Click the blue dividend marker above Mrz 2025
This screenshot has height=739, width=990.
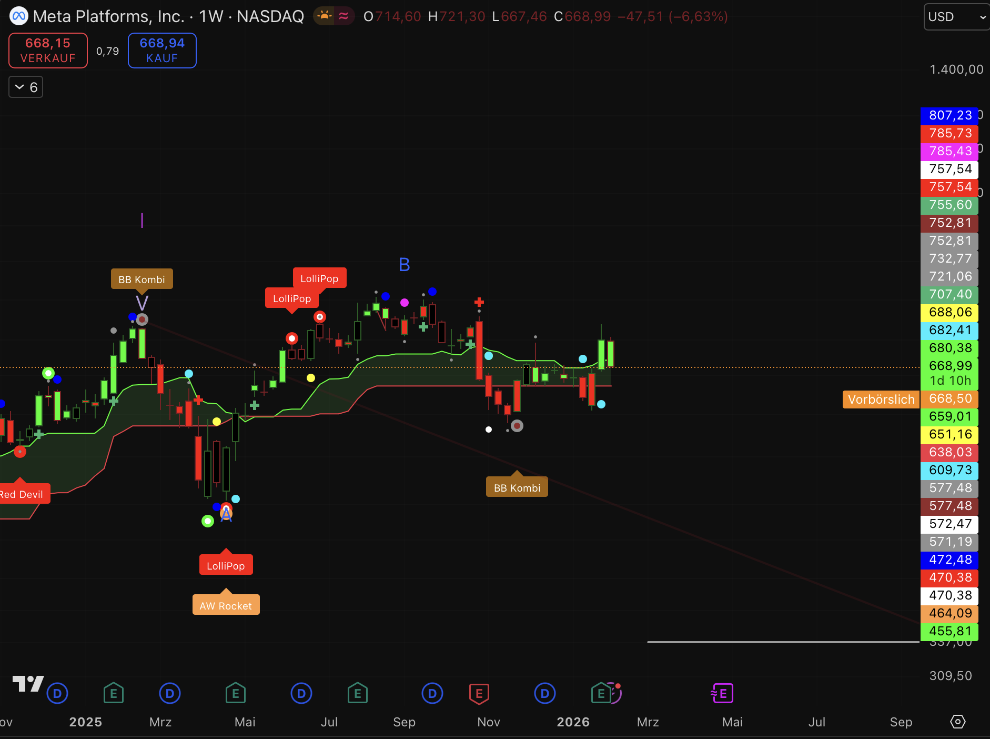point(169,694)
